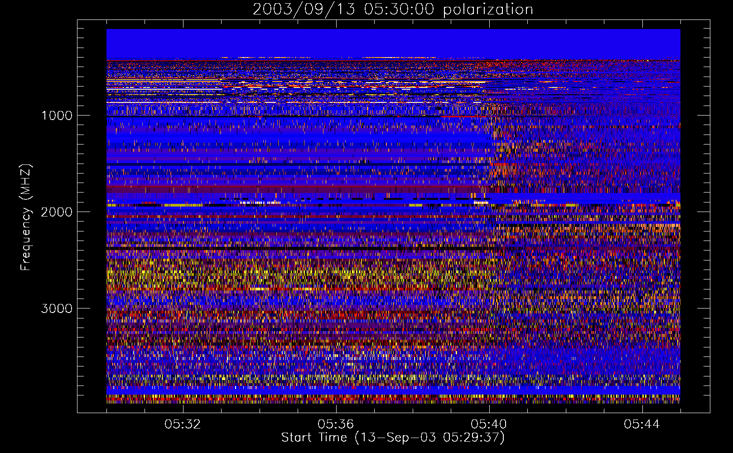Click the 'Frequency (MHZ)' axis label
The image size is (733, 453).
26,217
